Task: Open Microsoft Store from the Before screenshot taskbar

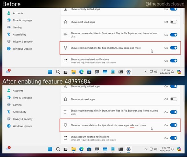Action: (89, 72)
